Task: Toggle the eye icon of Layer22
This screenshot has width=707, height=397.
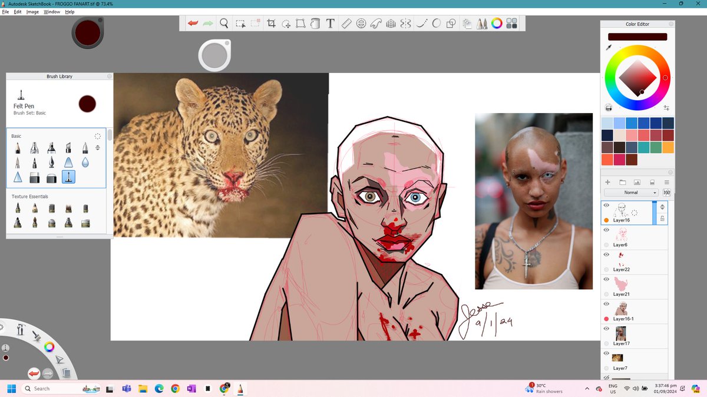Action: [x=606, y=255]
